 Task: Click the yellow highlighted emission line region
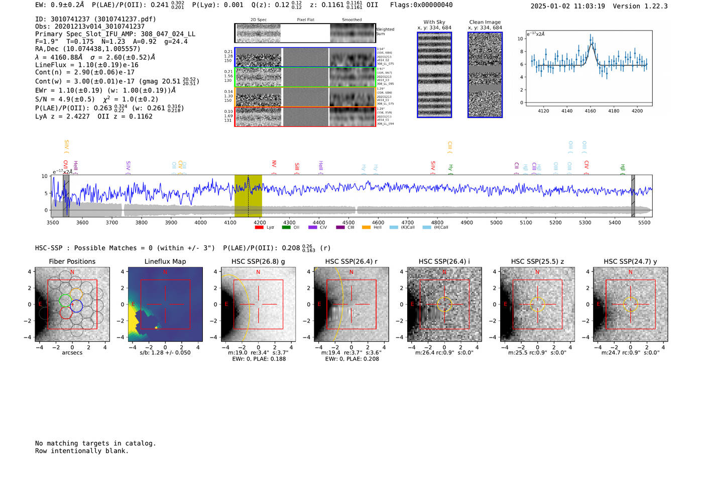248,196
